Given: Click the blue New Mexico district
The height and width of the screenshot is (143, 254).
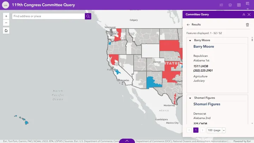Looking at the screenshot, I should [152, 82].
